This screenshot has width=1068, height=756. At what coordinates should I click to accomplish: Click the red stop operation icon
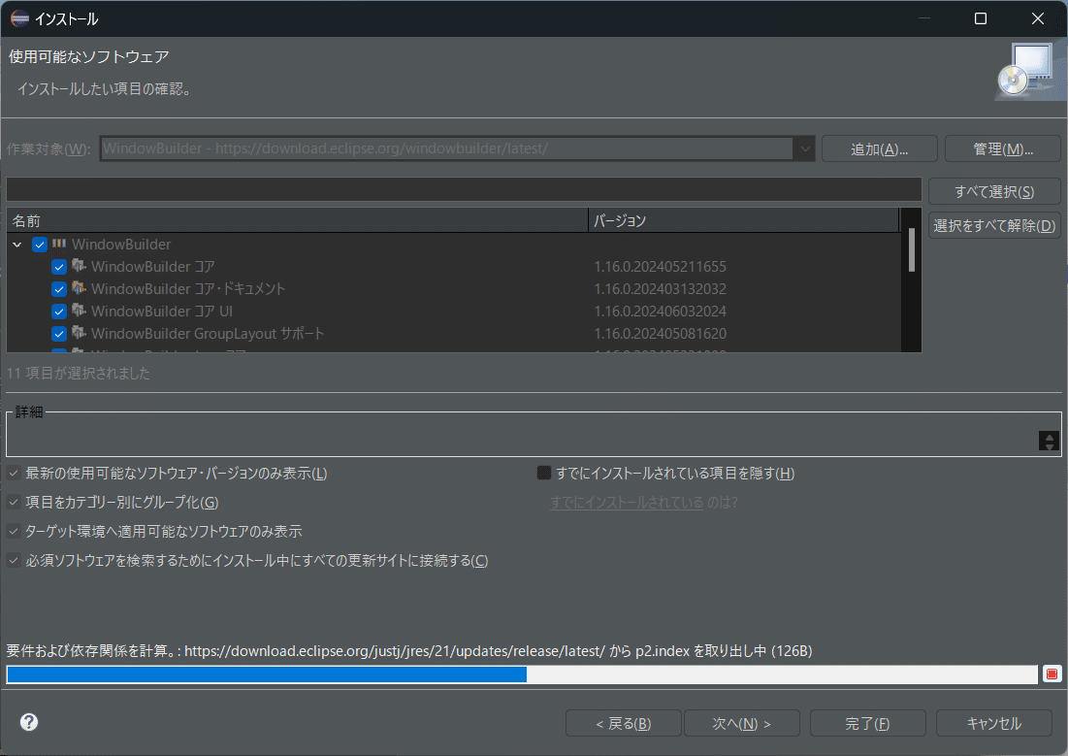click(x=1052, y=674)
